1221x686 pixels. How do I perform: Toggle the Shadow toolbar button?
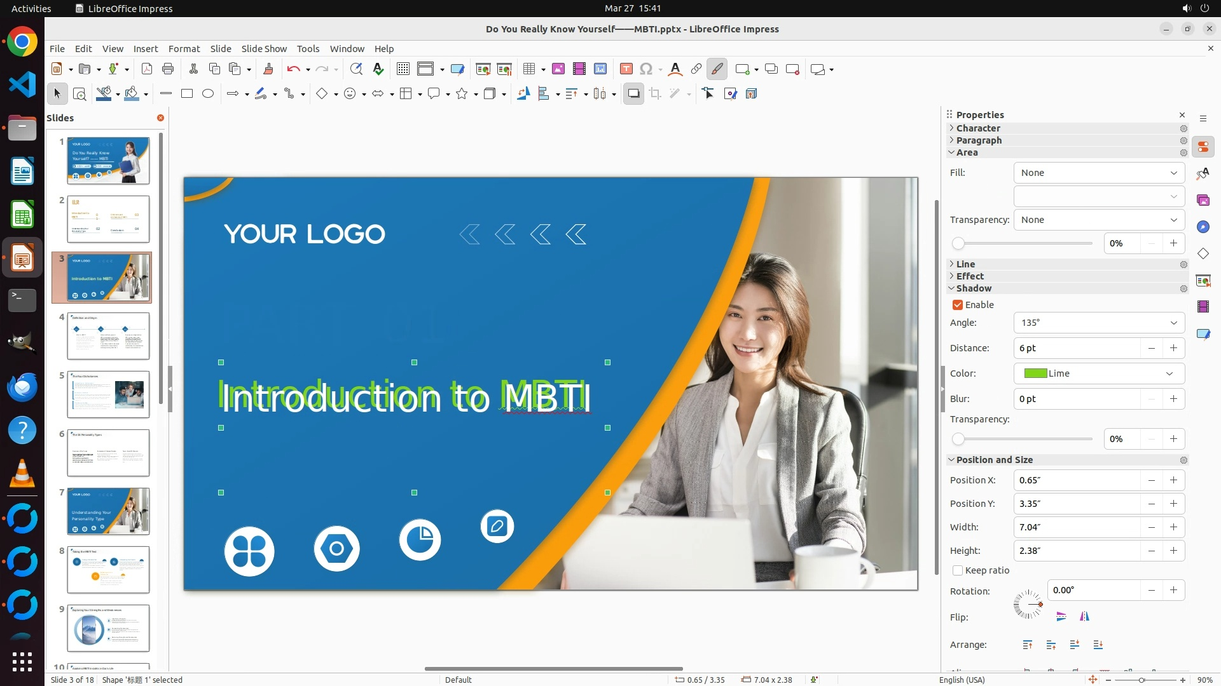click(x=633, y=94)
